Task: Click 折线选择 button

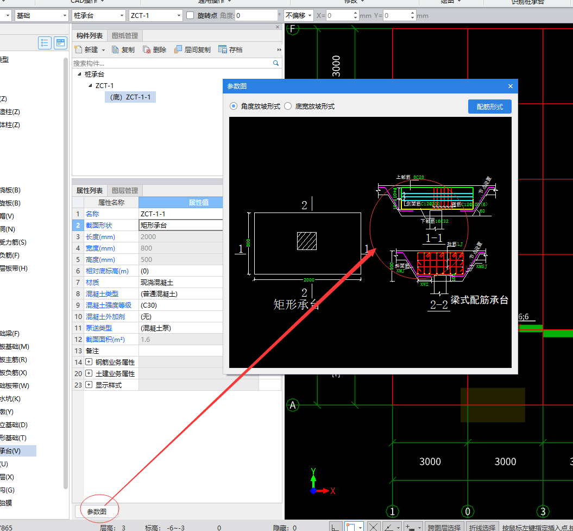Action: pyautogui.click(x=482, y=527)
